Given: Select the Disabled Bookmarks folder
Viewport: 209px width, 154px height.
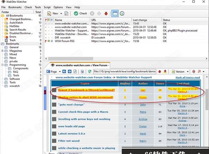Looking at the screenshot, I should (x=21, y=33).
